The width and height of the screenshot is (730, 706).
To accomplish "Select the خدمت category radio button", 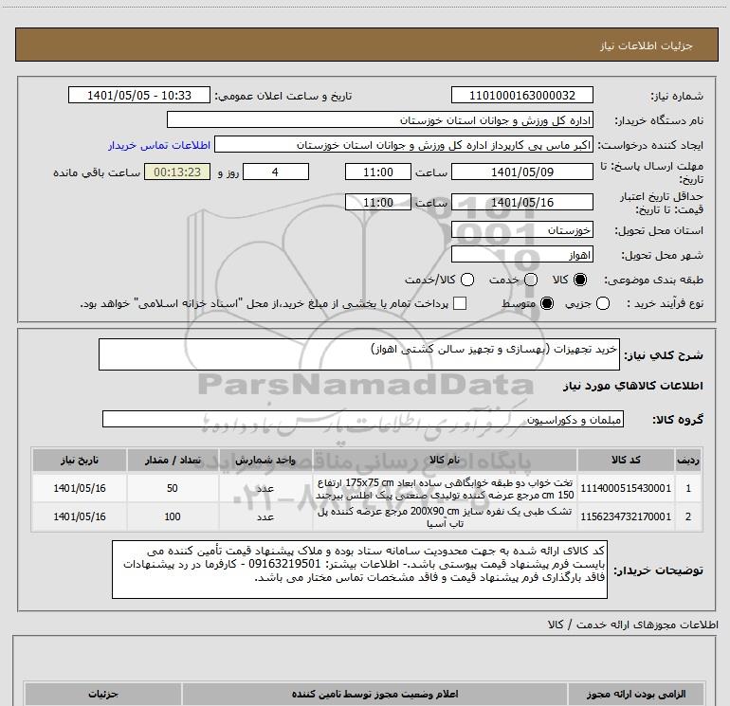I will pyautogui.click(x=531, y=280).
